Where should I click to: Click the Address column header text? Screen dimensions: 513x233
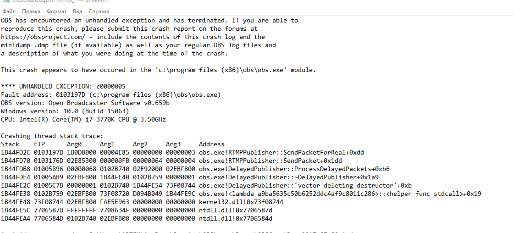[212, 144]
